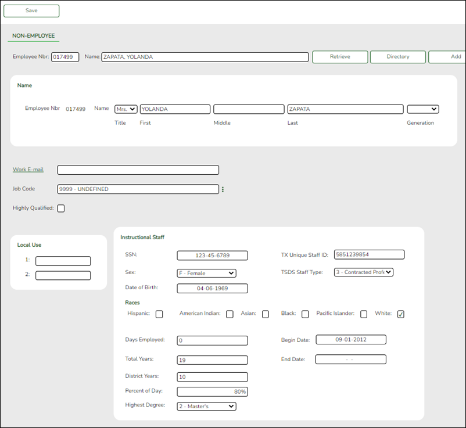The height and width of the screenshot is (428, 466).
Task: Tick the Asian race checkbox
Action: (x=266, y=314)
